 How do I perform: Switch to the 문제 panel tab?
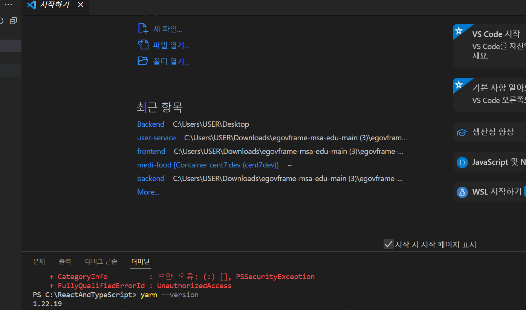[x=39, y=261]
